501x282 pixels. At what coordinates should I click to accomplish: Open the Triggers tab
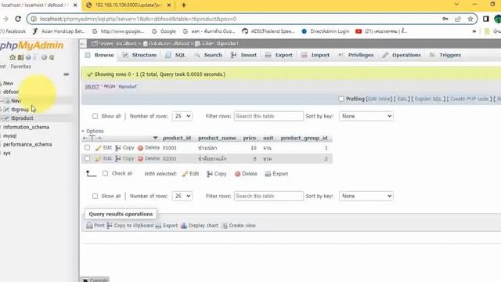point(445,55)
